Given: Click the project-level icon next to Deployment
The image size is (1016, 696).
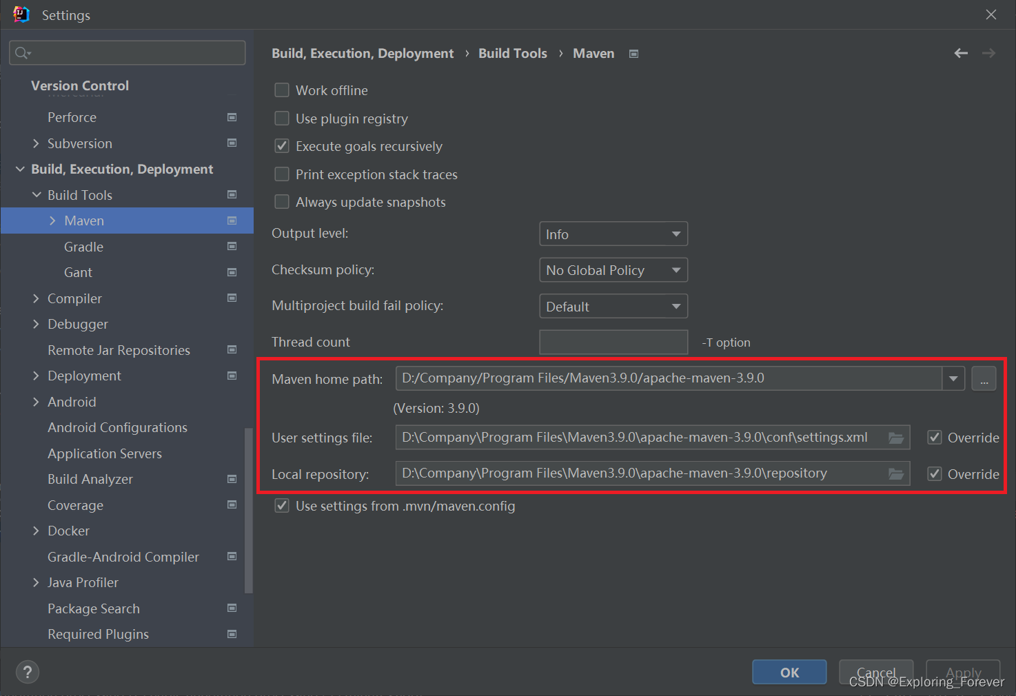Looking at the screenshot, I should coord(232,376).
